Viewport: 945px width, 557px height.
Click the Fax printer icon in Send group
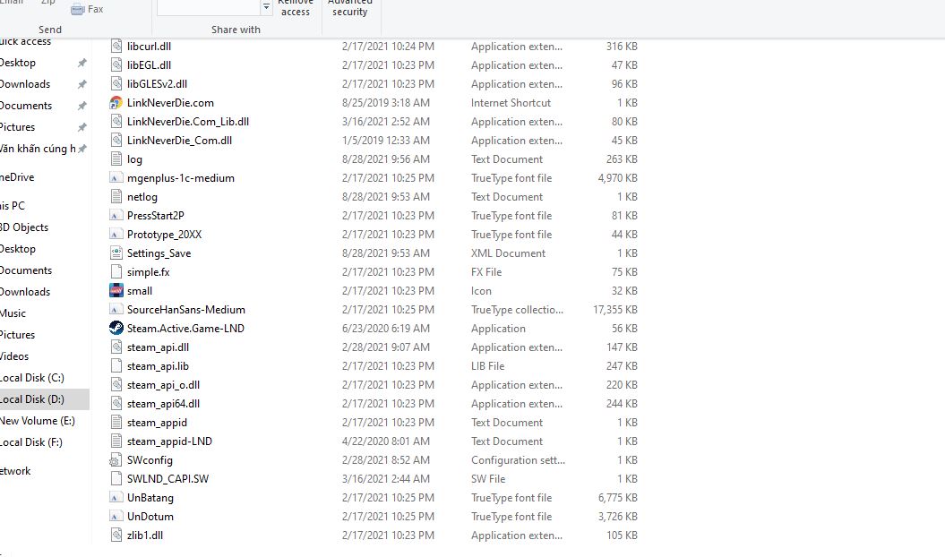tap(78, 9)
